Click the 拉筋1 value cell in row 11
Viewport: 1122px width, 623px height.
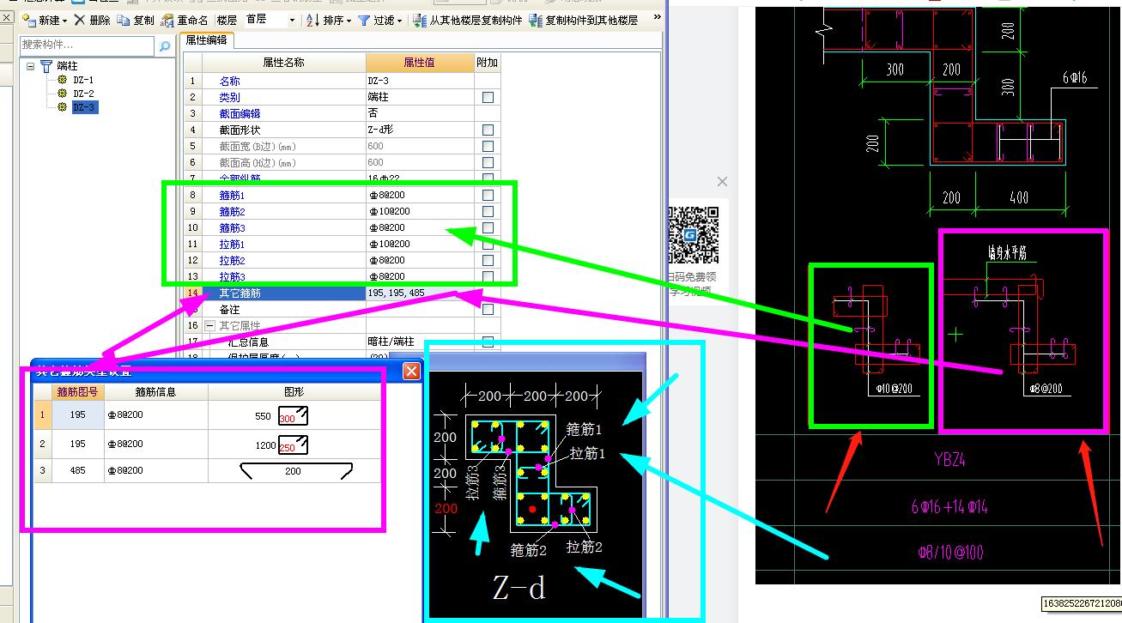pyautogui.click(x=420, y=245)
